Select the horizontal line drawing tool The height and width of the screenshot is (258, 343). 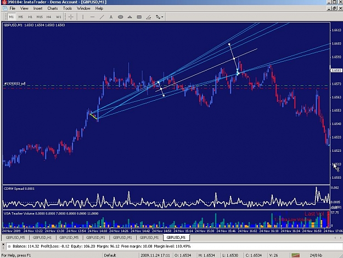coord(92,17)
